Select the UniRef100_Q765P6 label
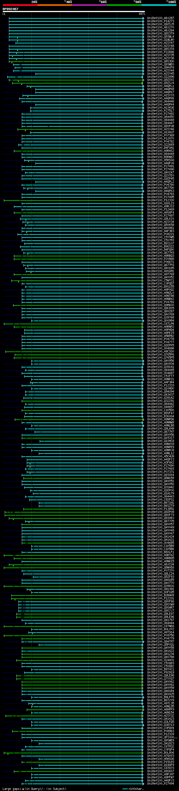Screen dimensions: 179x791 [161, 354]
